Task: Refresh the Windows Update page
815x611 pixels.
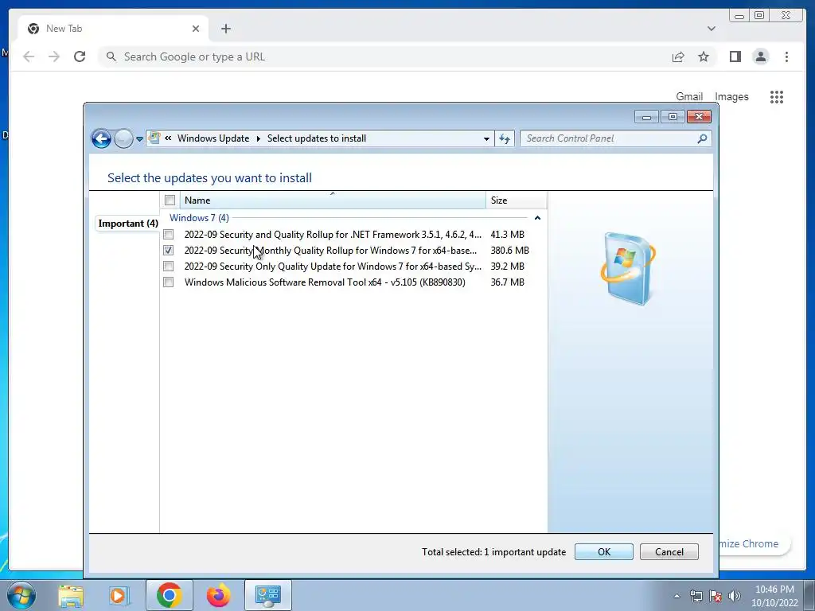Action: coord(504,138)
